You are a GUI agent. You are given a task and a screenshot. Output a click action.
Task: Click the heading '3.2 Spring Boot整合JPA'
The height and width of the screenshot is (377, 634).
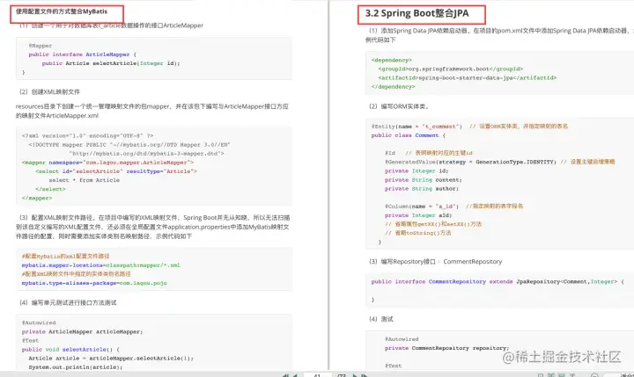[x=417, y=13]
